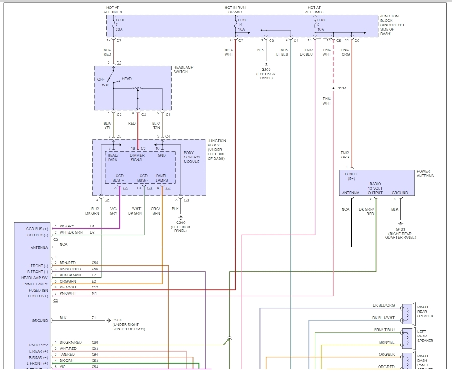Screen dimensions: 452x373
Task: Select the G403 ground symbol
Action: coord(400,224)
